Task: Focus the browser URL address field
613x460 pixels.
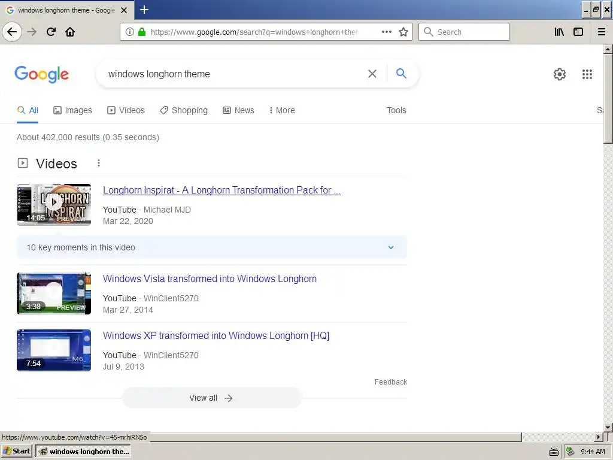Action: pyautogui.click(x=254, y=32)
